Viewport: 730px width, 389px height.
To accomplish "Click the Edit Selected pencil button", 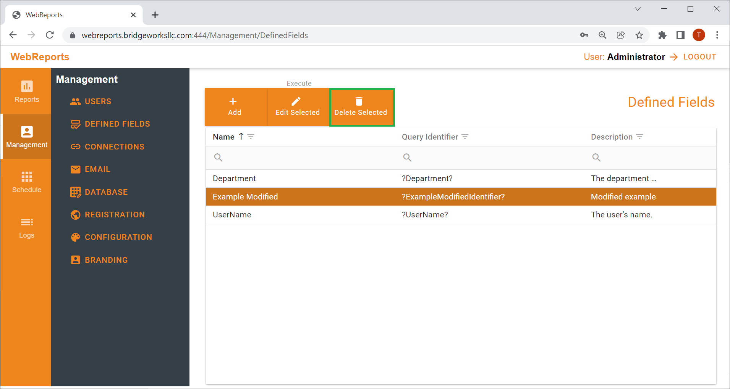I will tap(298, 107).
